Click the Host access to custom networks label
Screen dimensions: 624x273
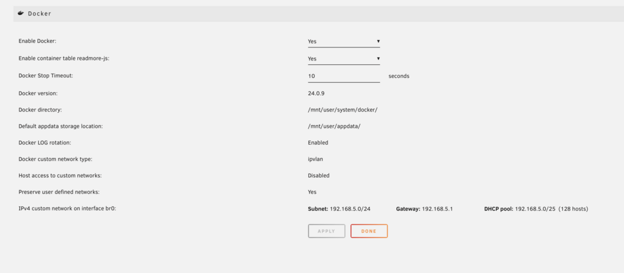pyautogui.click(x=59, y=176)
